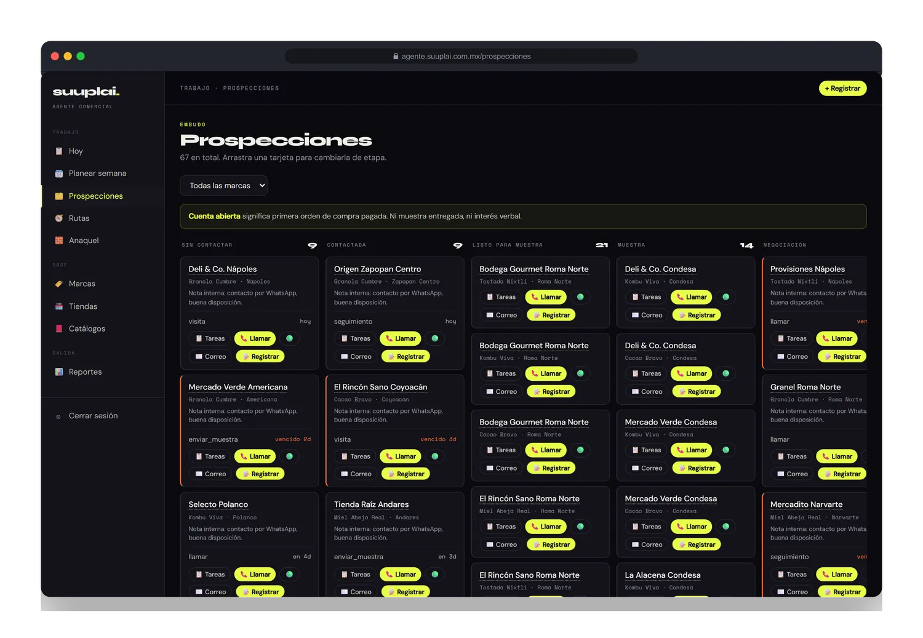The image size is (923, 638).
Task: Open Tareas for Deli & Co. Nápoles
Action: (x=210, y=338)
